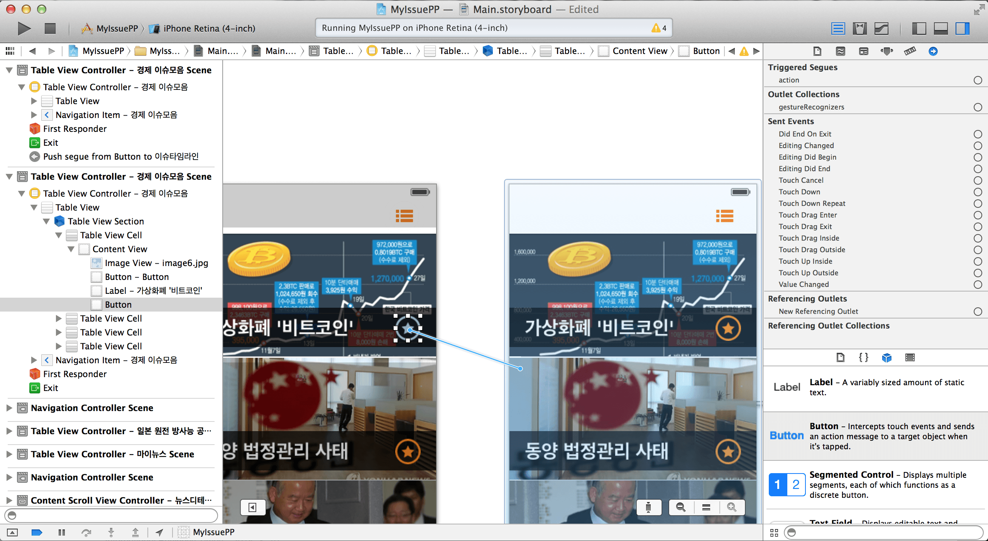Open the Version editor view

tap(881, 28)
